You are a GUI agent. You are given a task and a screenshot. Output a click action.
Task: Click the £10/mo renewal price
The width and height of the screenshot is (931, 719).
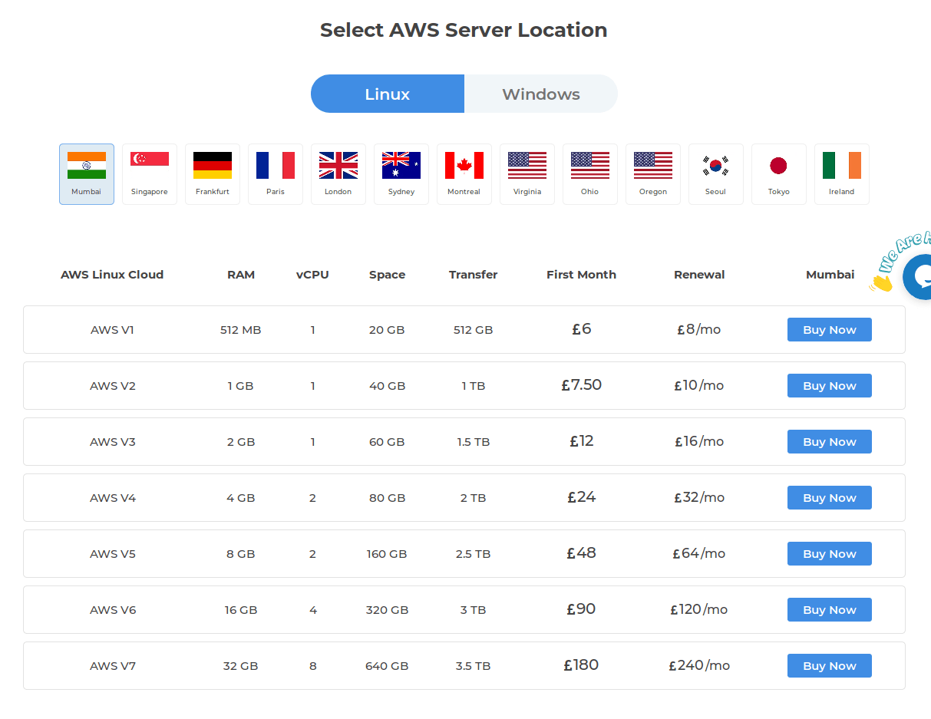coord(699,385)
